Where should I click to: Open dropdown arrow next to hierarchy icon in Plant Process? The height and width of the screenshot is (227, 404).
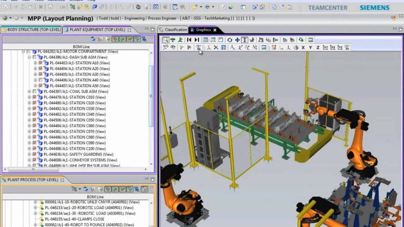[x=79, y=189]
